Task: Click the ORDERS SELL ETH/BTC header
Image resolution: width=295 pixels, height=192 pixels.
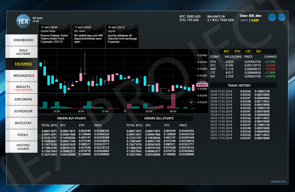Action: click(159, 118)
